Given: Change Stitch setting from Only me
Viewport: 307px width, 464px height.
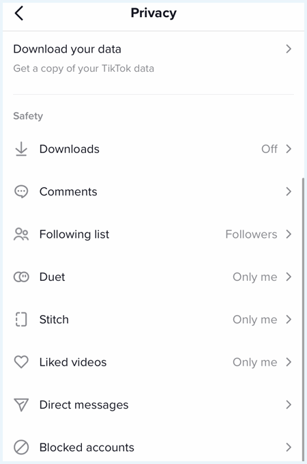Looking at the screenshot, I should [x=254, y=320].
